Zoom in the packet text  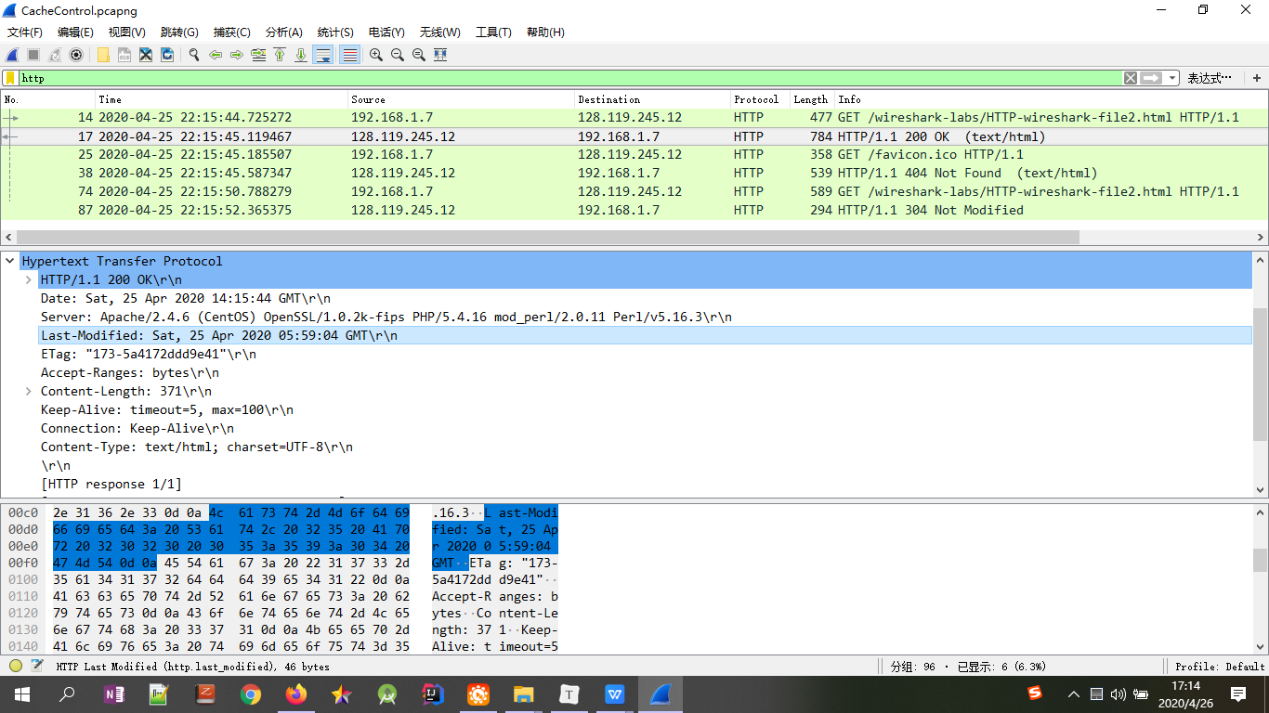376,55
